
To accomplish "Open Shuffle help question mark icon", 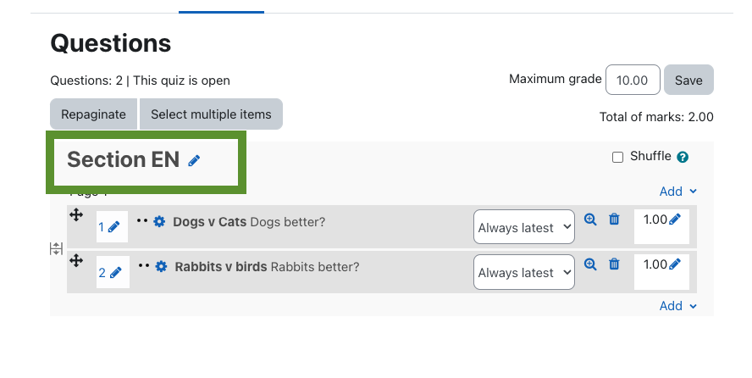I will [683, 157].
